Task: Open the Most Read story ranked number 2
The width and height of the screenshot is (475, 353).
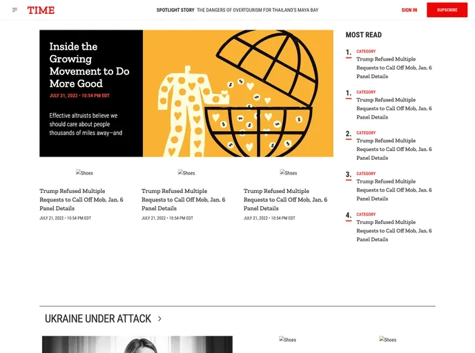Action: [x=394, y=149]
